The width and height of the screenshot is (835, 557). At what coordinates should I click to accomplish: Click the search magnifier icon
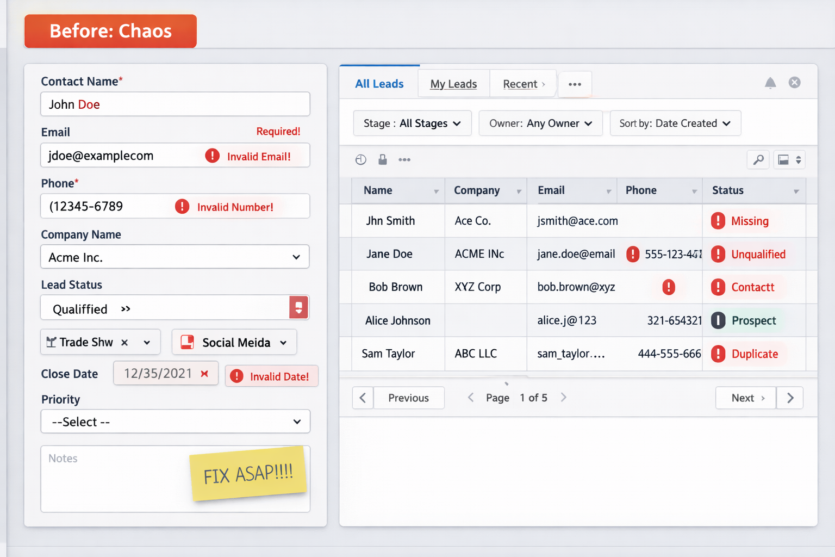(x=758, y=159)
